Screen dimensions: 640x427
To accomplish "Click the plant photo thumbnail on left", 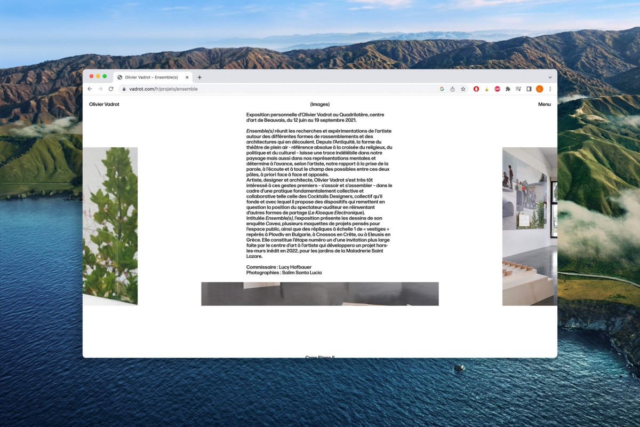I will tap(110, 226).
